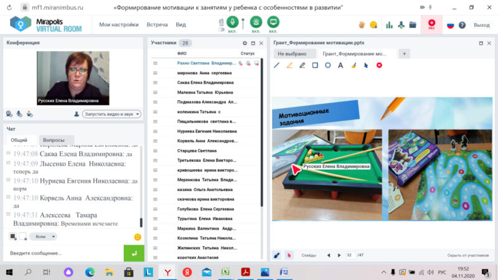
Task: Open the emoji status icon in header
Action: [374, 25]
